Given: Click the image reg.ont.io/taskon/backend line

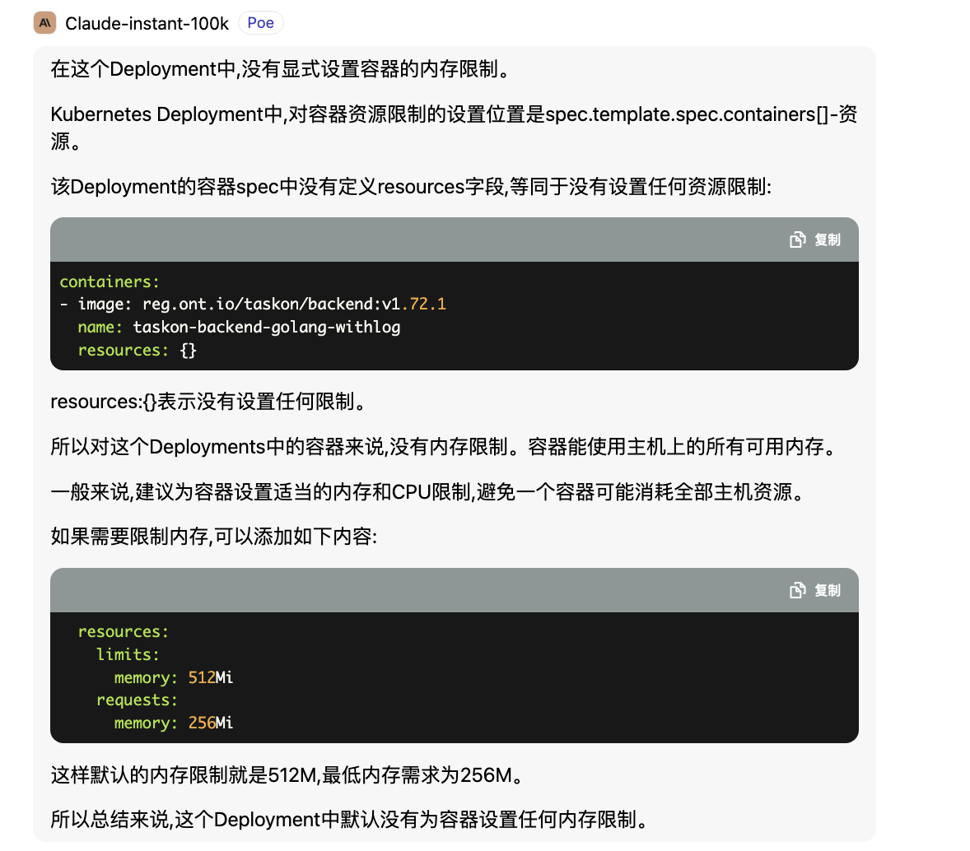Looking at the screenshot, I should click(253, 304).
